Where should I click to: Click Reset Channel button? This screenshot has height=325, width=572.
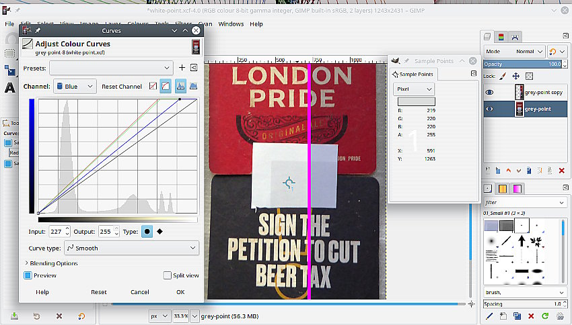122,87
